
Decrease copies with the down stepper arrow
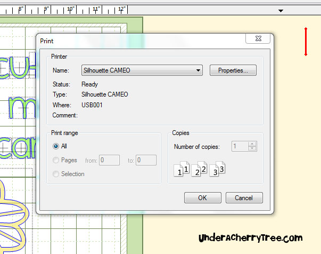click(252, 148)
